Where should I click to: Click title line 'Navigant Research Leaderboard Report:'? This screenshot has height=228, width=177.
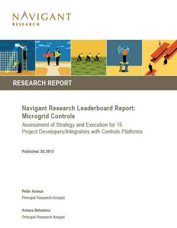pyautogui.click(x=79, y=108)
